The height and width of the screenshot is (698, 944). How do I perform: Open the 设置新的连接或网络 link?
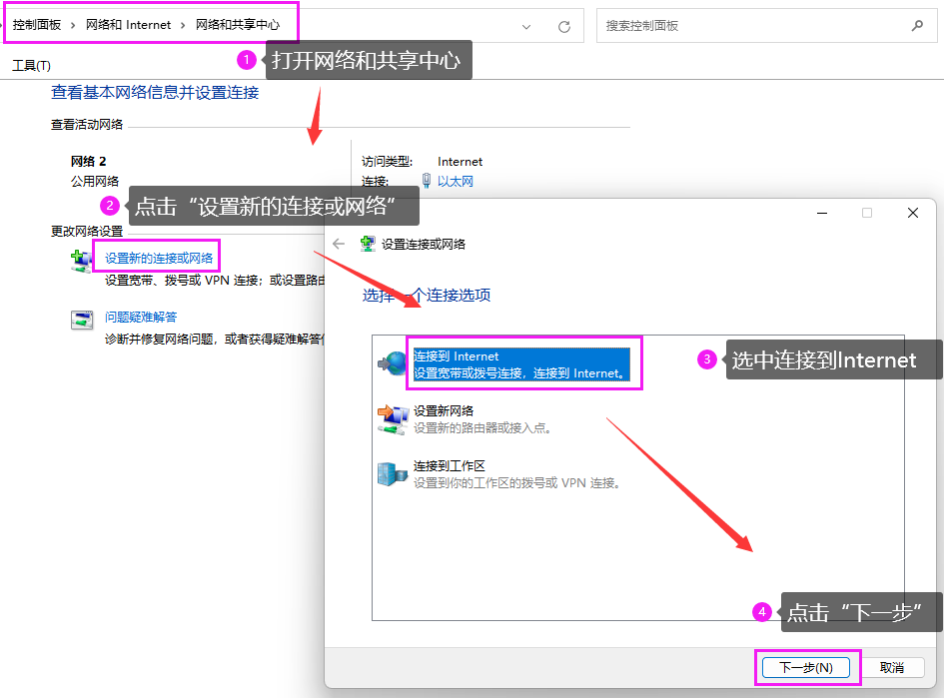coord(159,258)
